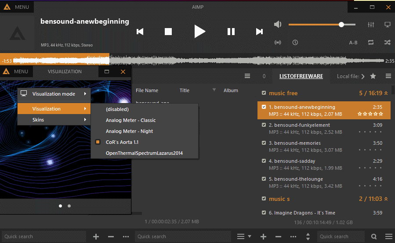Open favorites via the star icon

pyautogui.click(x=373, y=76)
